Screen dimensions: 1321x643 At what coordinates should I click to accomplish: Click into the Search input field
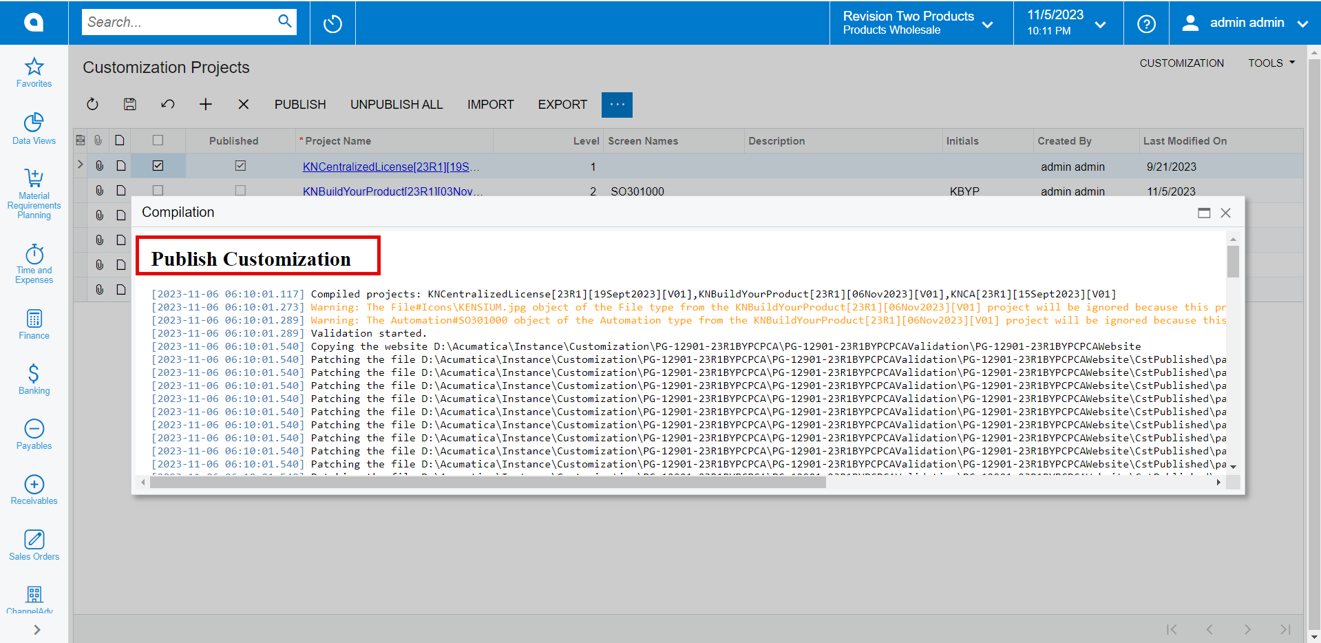[x=179, y=22]
